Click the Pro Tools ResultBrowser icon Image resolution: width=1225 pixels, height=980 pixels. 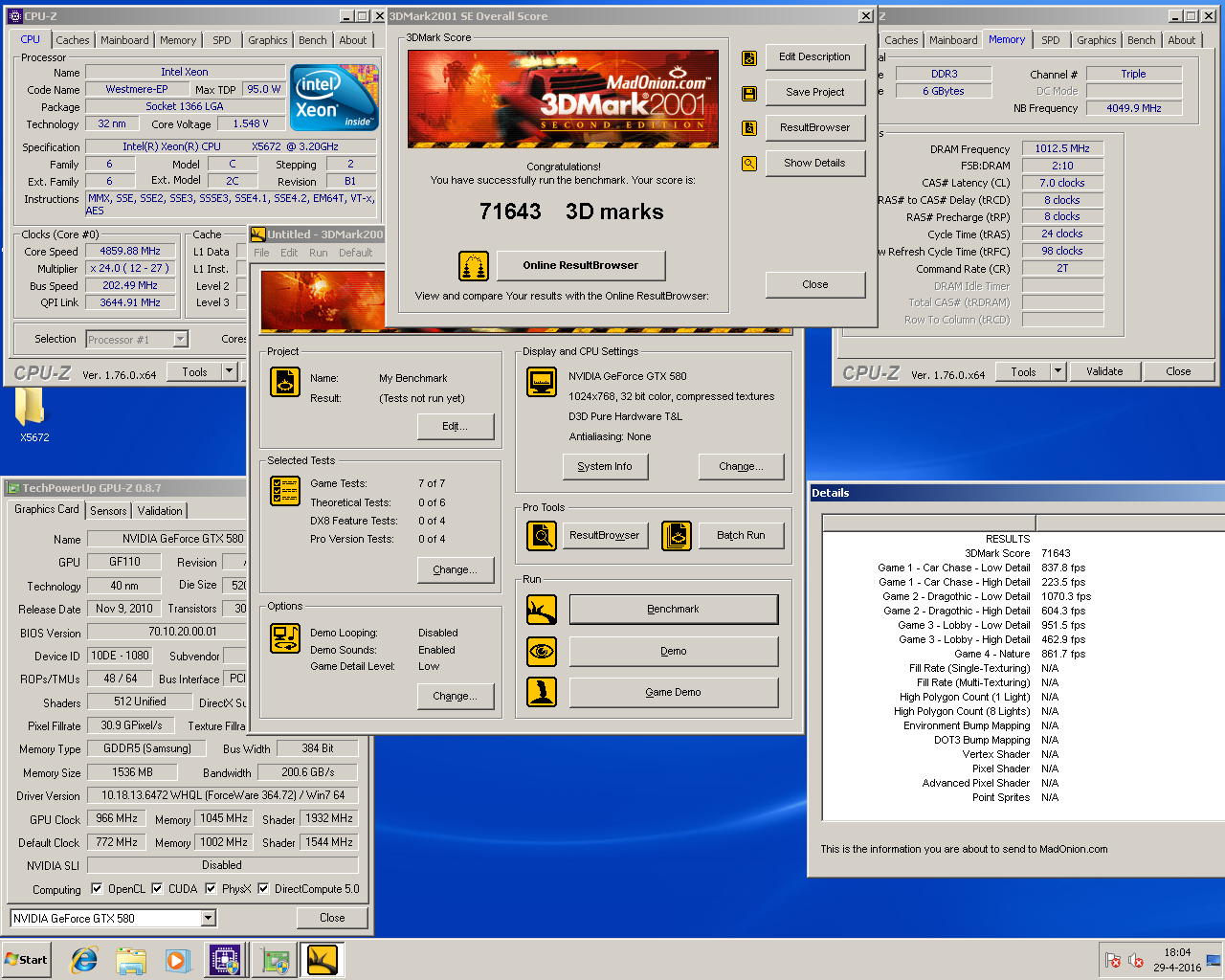click(x=542, y=536)
